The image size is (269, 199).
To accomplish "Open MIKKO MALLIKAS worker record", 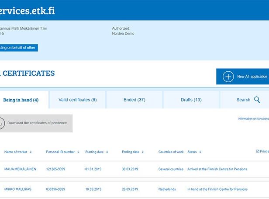I will point(18,189).
